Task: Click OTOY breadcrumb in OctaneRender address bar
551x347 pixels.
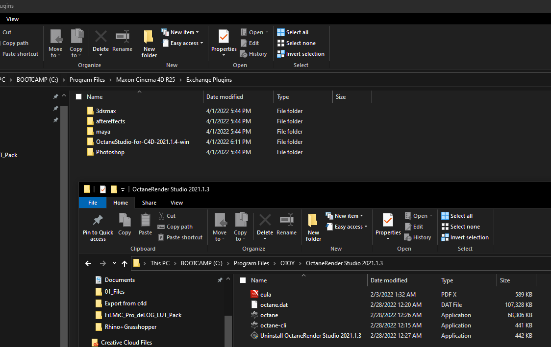Action: pyautogui.click(x=287, y=263)
